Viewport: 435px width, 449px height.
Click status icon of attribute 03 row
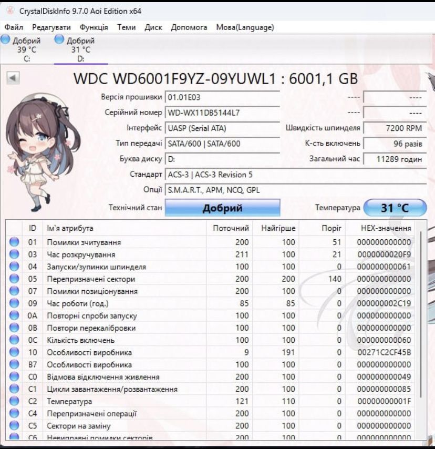point(14,254)
